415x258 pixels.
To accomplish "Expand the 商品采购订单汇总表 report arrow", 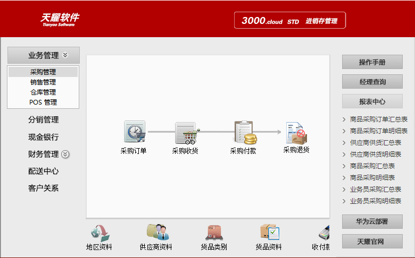I will (x=344, y=119).
